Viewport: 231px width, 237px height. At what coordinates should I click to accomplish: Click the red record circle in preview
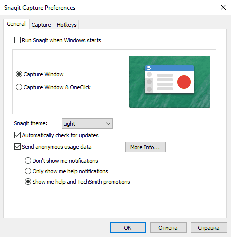184,82
